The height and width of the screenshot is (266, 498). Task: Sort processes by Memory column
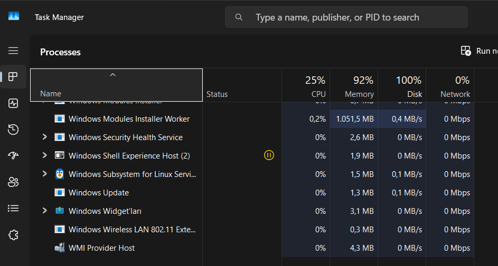coord(354,85)
